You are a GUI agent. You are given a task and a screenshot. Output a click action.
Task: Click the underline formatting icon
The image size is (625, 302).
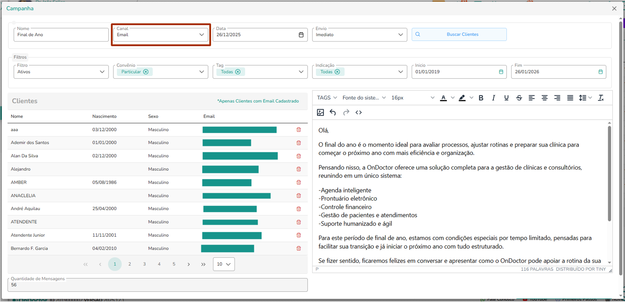tap(506, 98)
